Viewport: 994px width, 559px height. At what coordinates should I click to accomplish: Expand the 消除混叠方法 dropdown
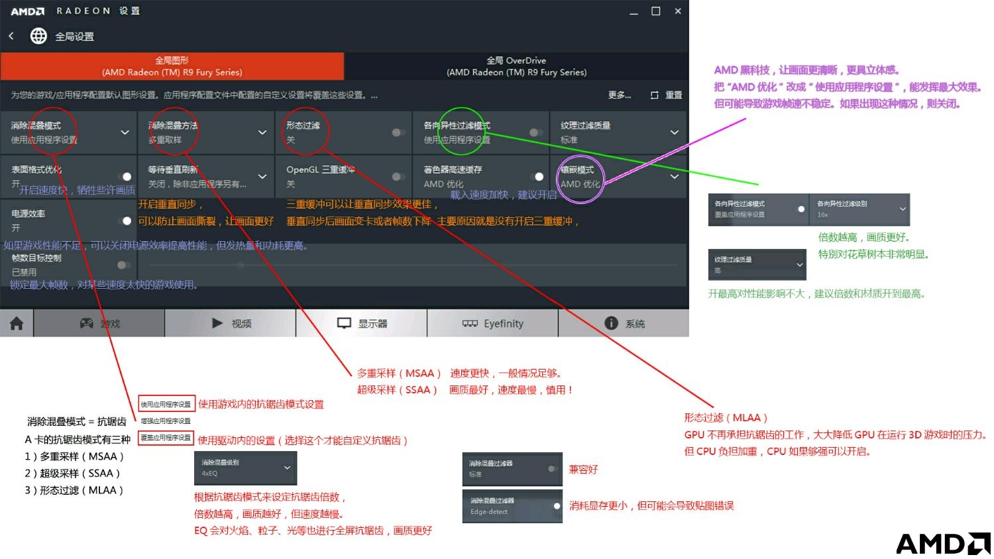[x=262, y=132]
